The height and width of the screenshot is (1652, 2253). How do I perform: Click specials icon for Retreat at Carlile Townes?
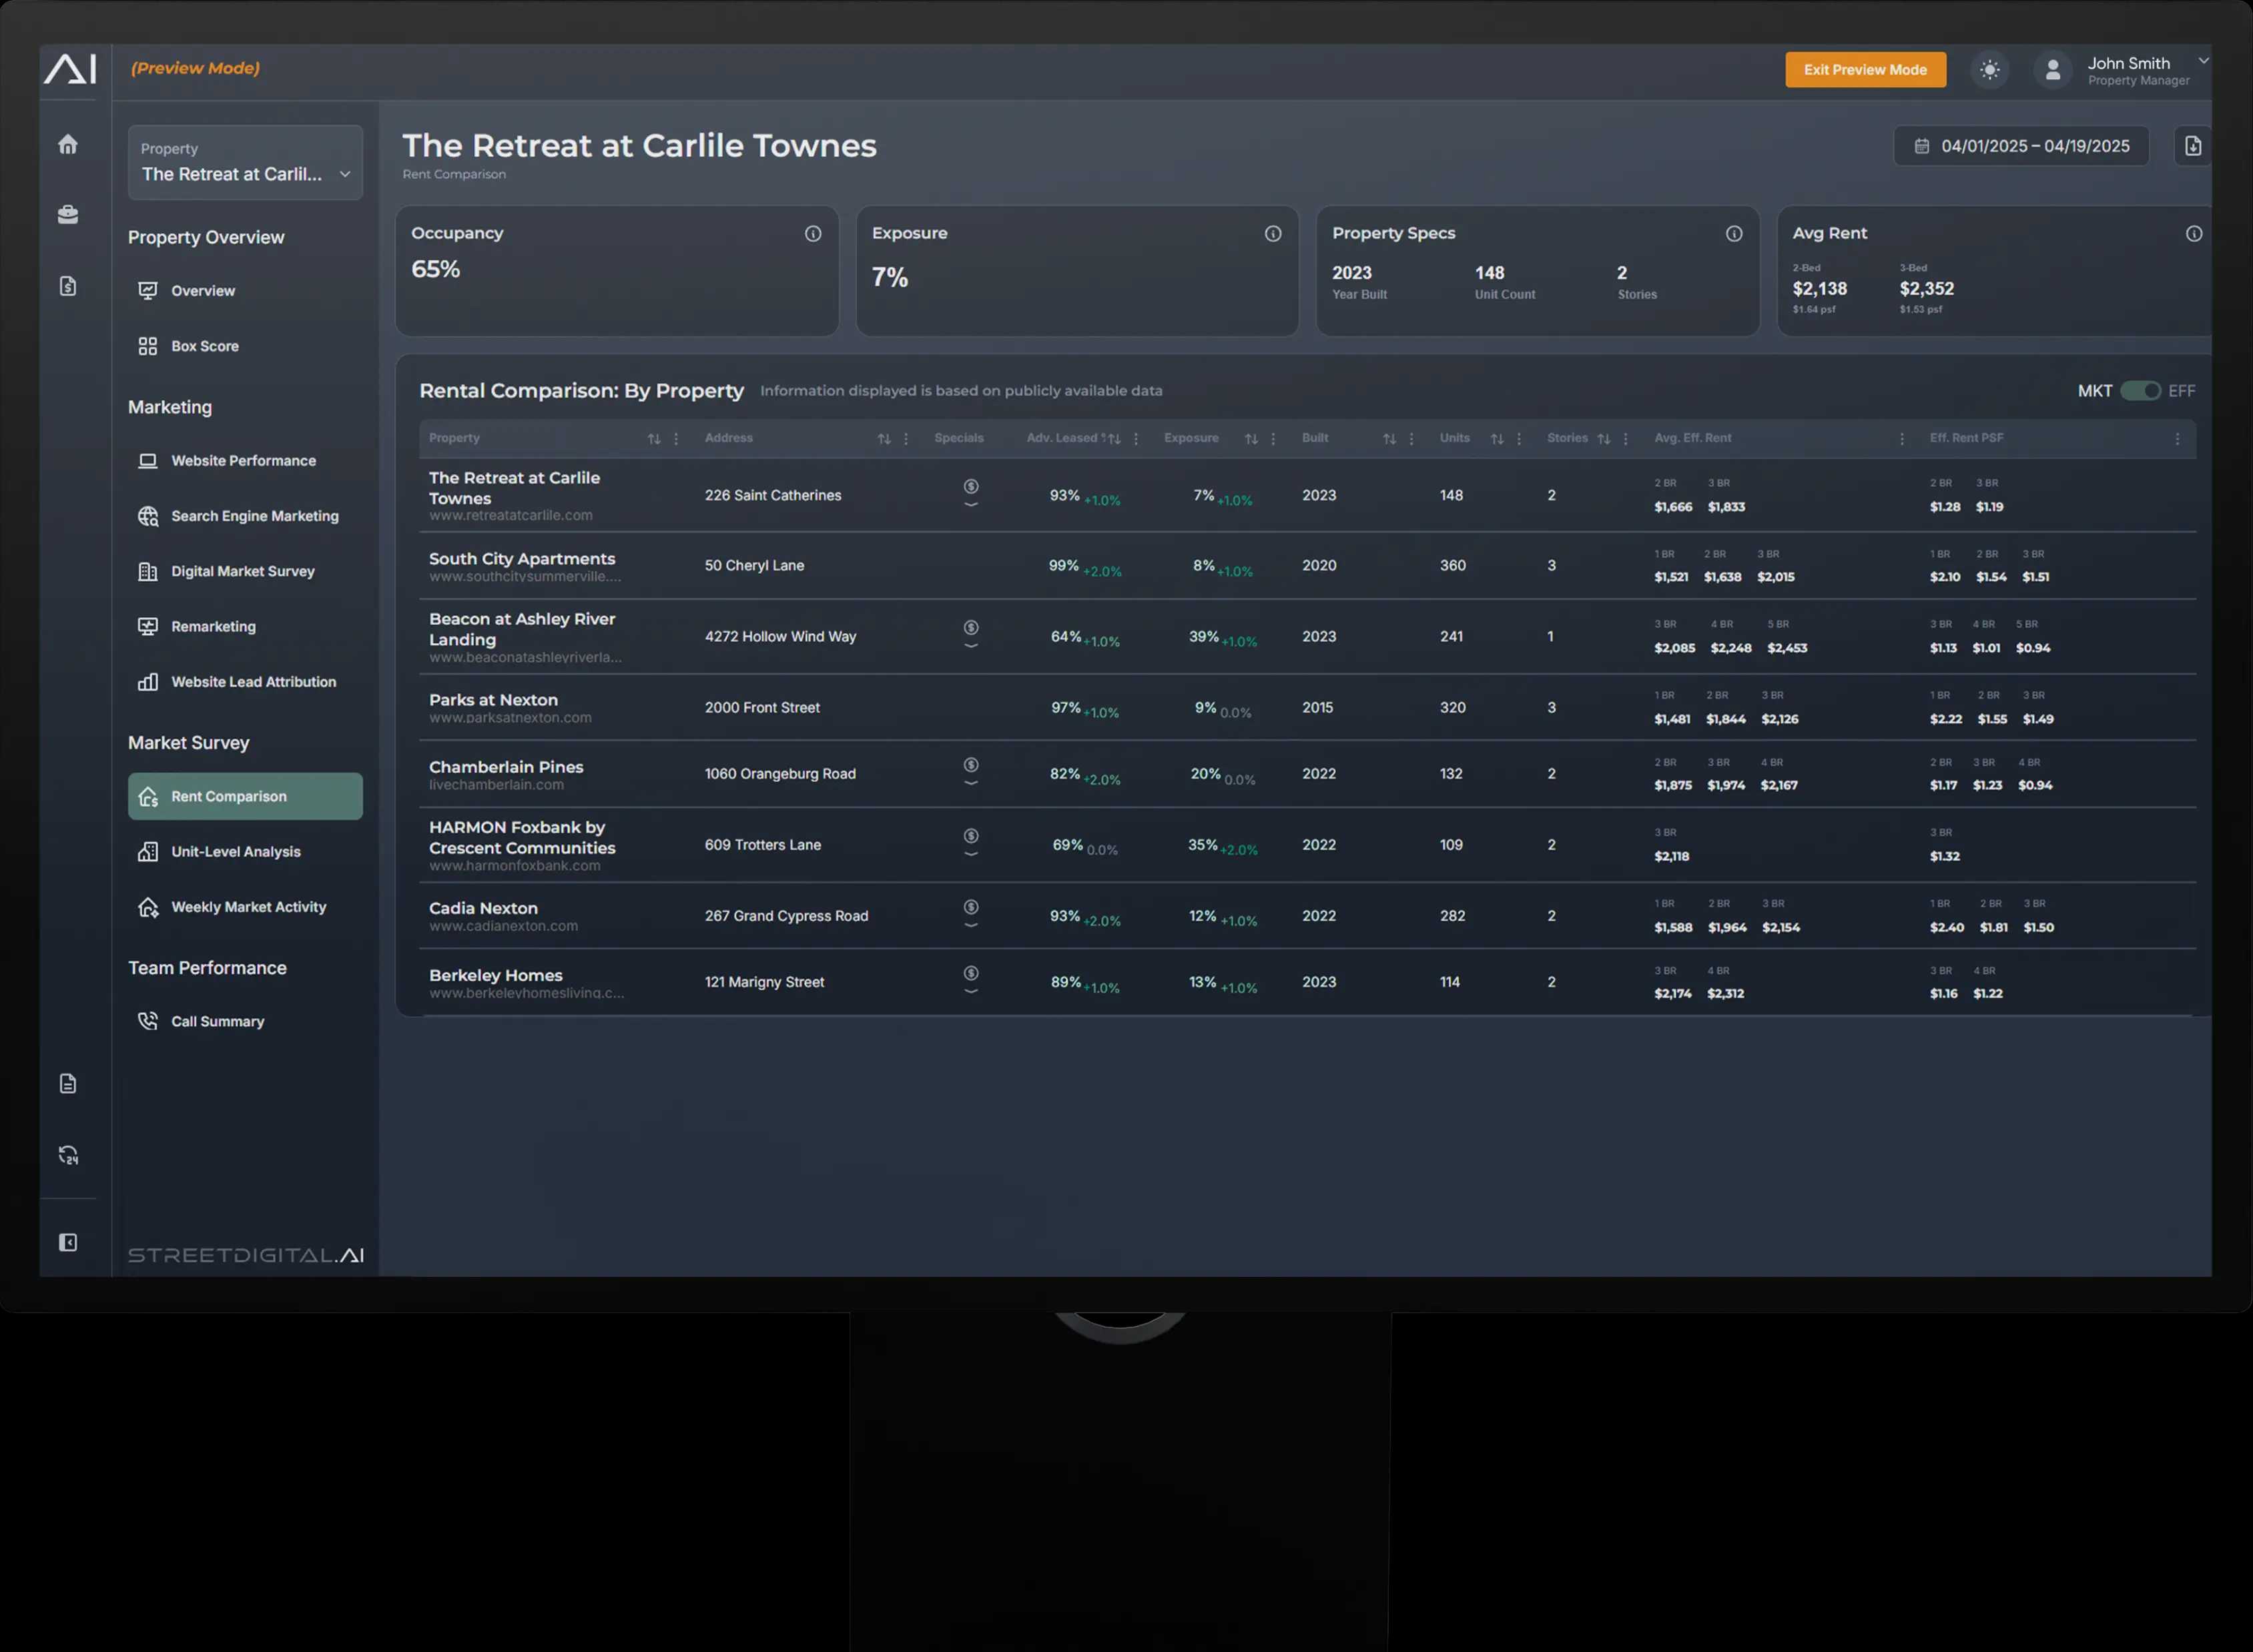click(x=971, y=494)
